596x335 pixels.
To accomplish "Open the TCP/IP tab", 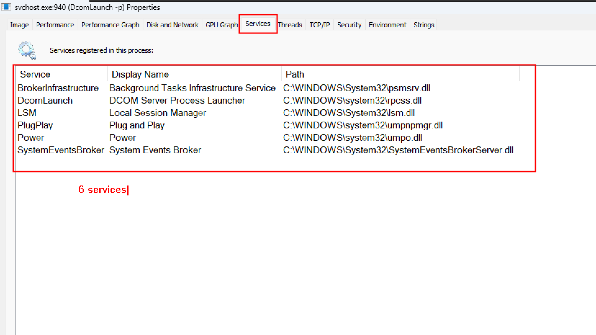I will coord(319,25).
